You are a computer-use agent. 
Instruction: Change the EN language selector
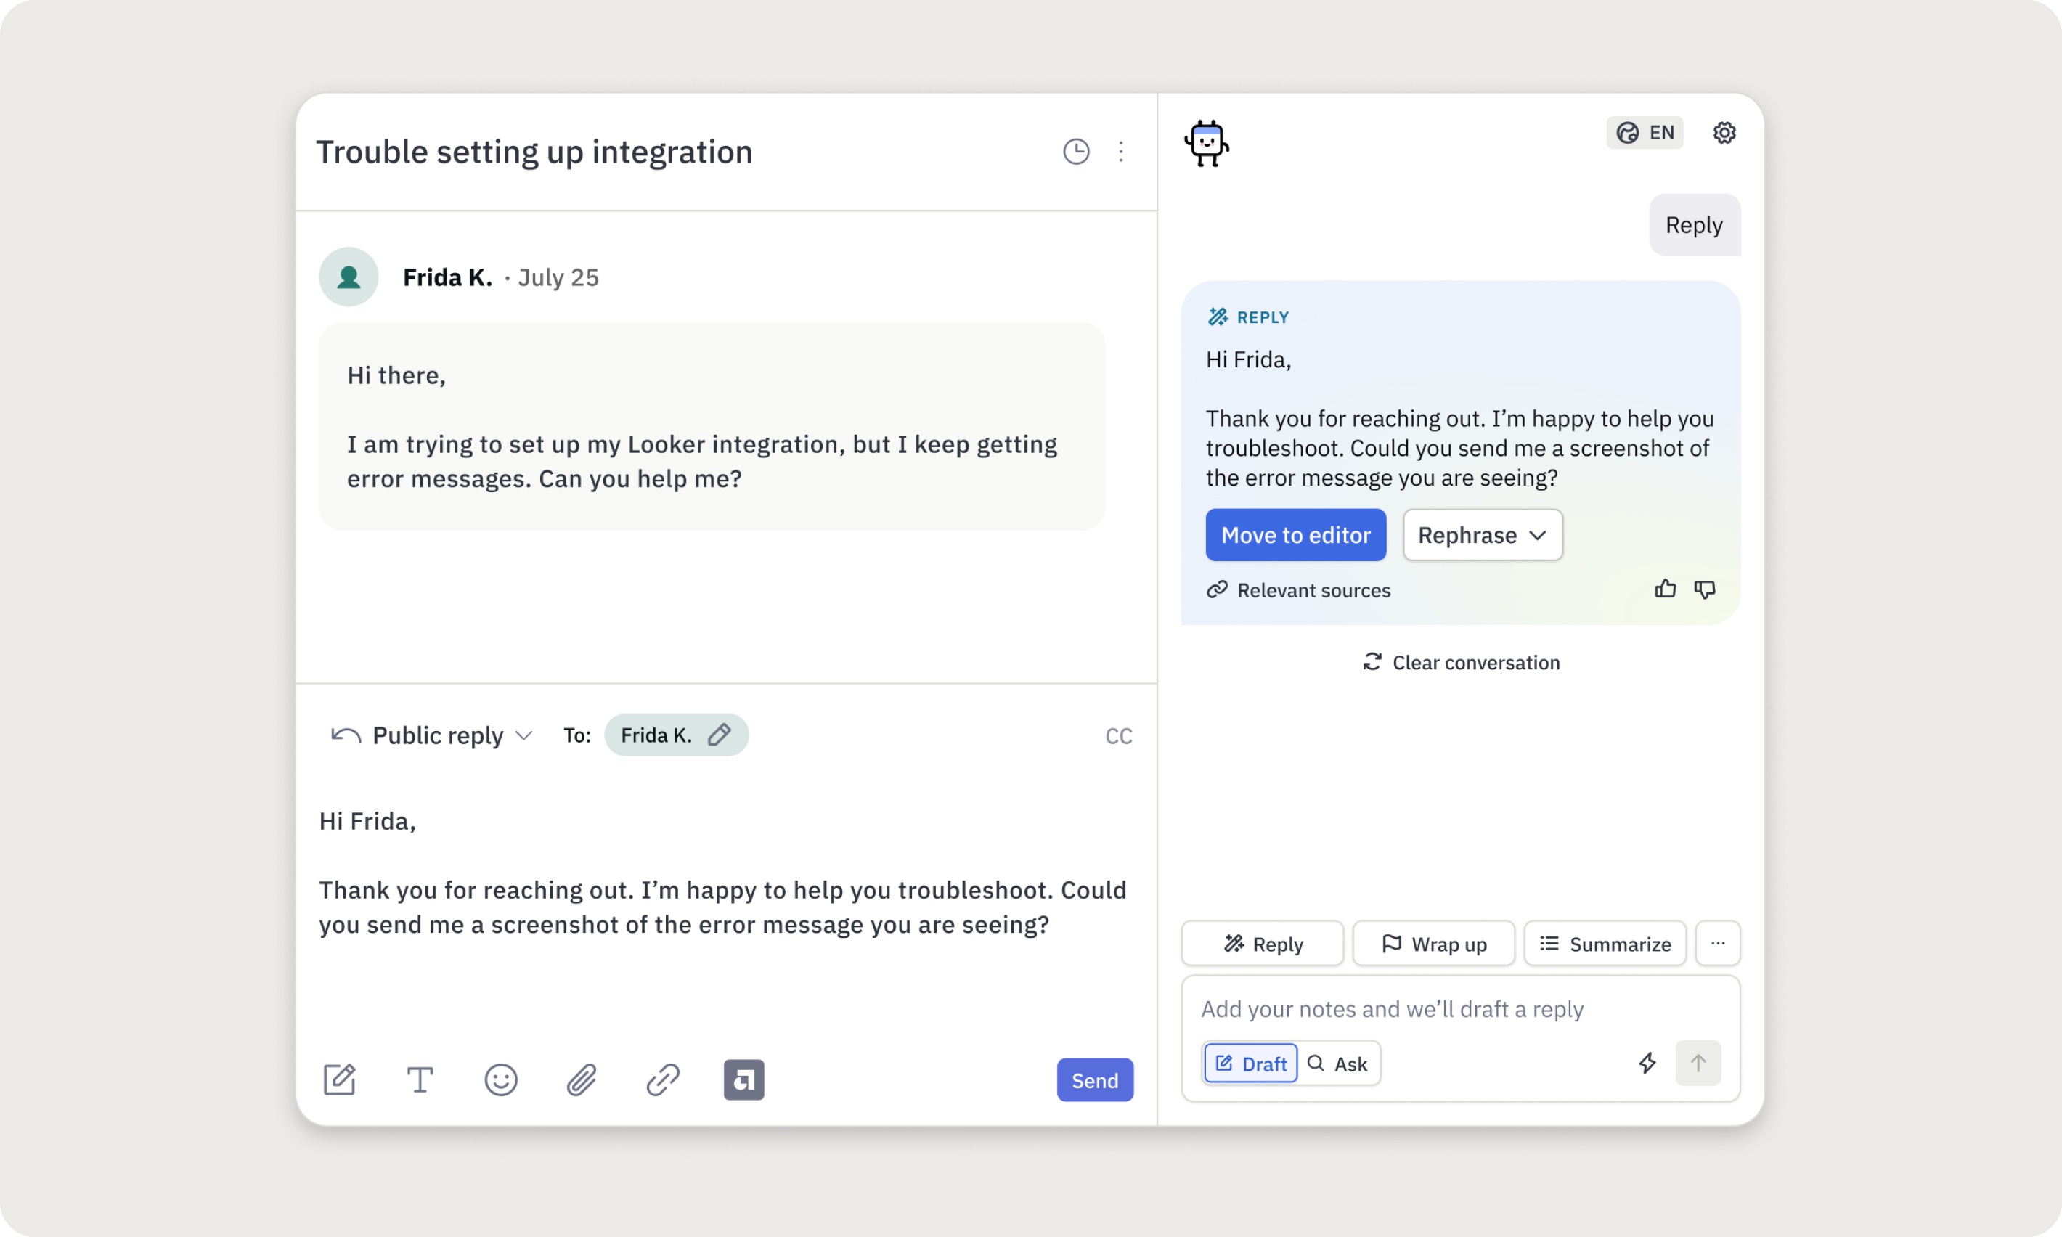[1645, 133]
